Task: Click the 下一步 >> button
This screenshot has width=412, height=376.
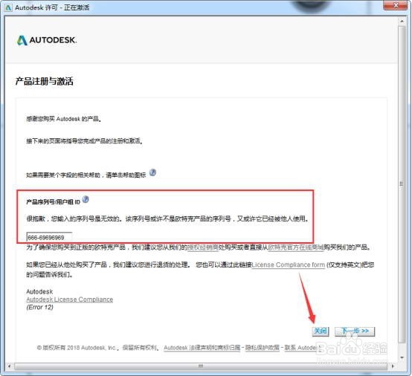Action: pyautogui.click(x=355, y=331)
